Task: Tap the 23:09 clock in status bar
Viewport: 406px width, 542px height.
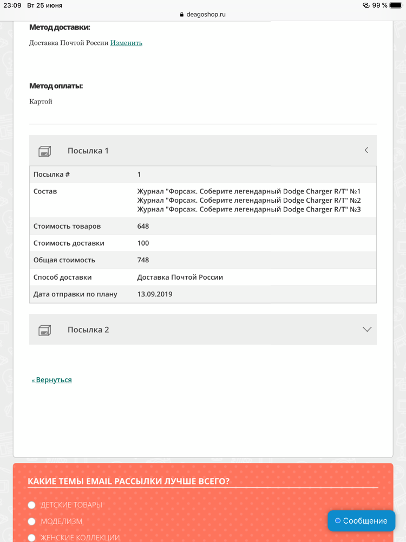Action: (x=12, y=5)
